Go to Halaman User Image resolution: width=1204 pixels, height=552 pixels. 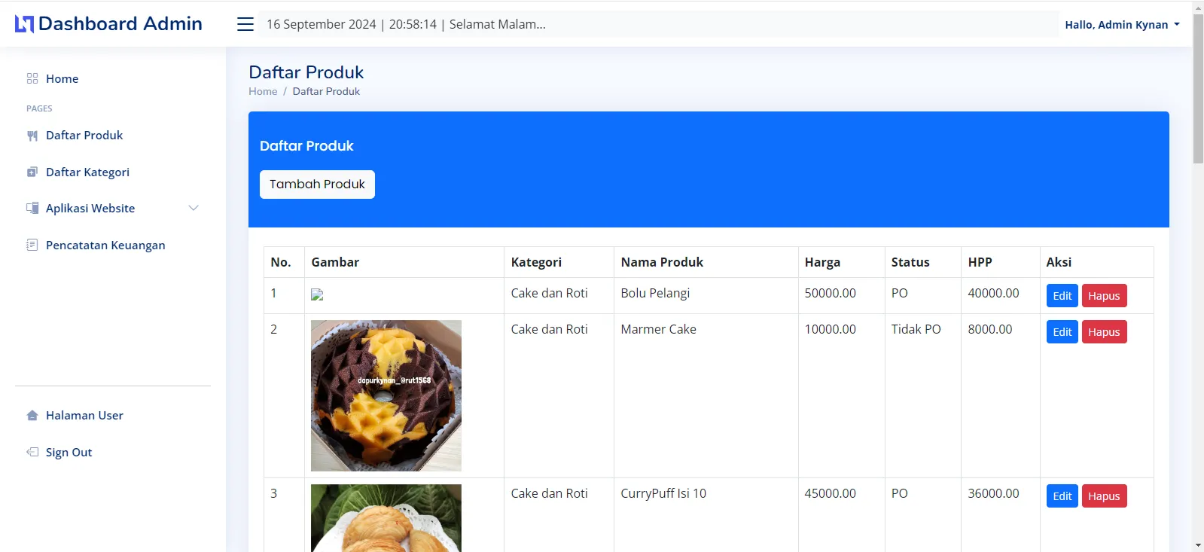[x=84, y=416]
